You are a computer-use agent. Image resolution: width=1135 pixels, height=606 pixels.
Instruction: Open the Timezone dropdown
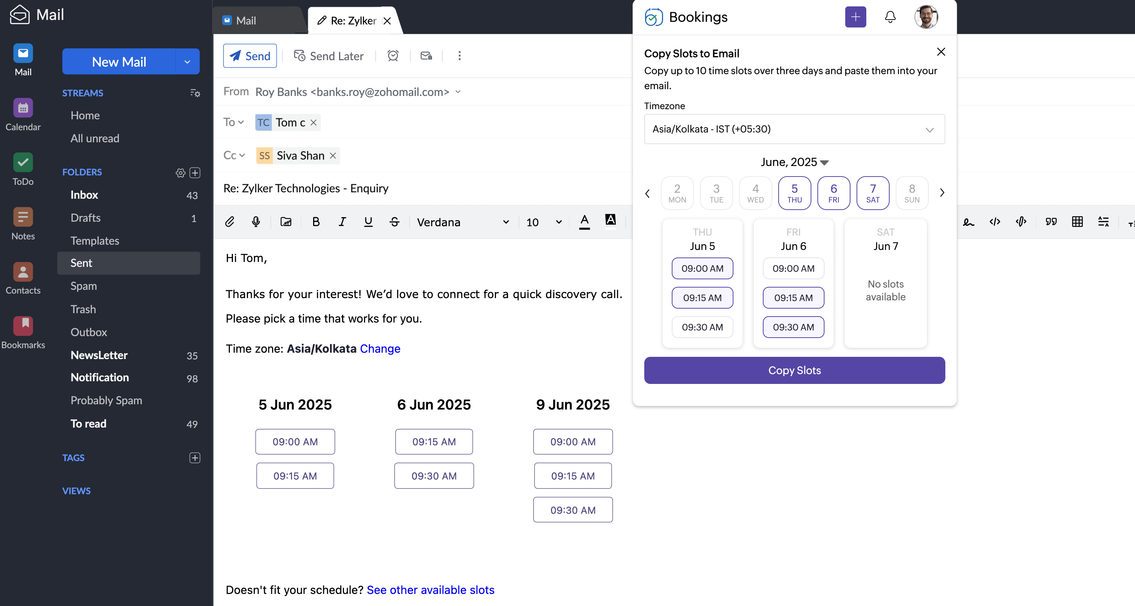point(794,129)
